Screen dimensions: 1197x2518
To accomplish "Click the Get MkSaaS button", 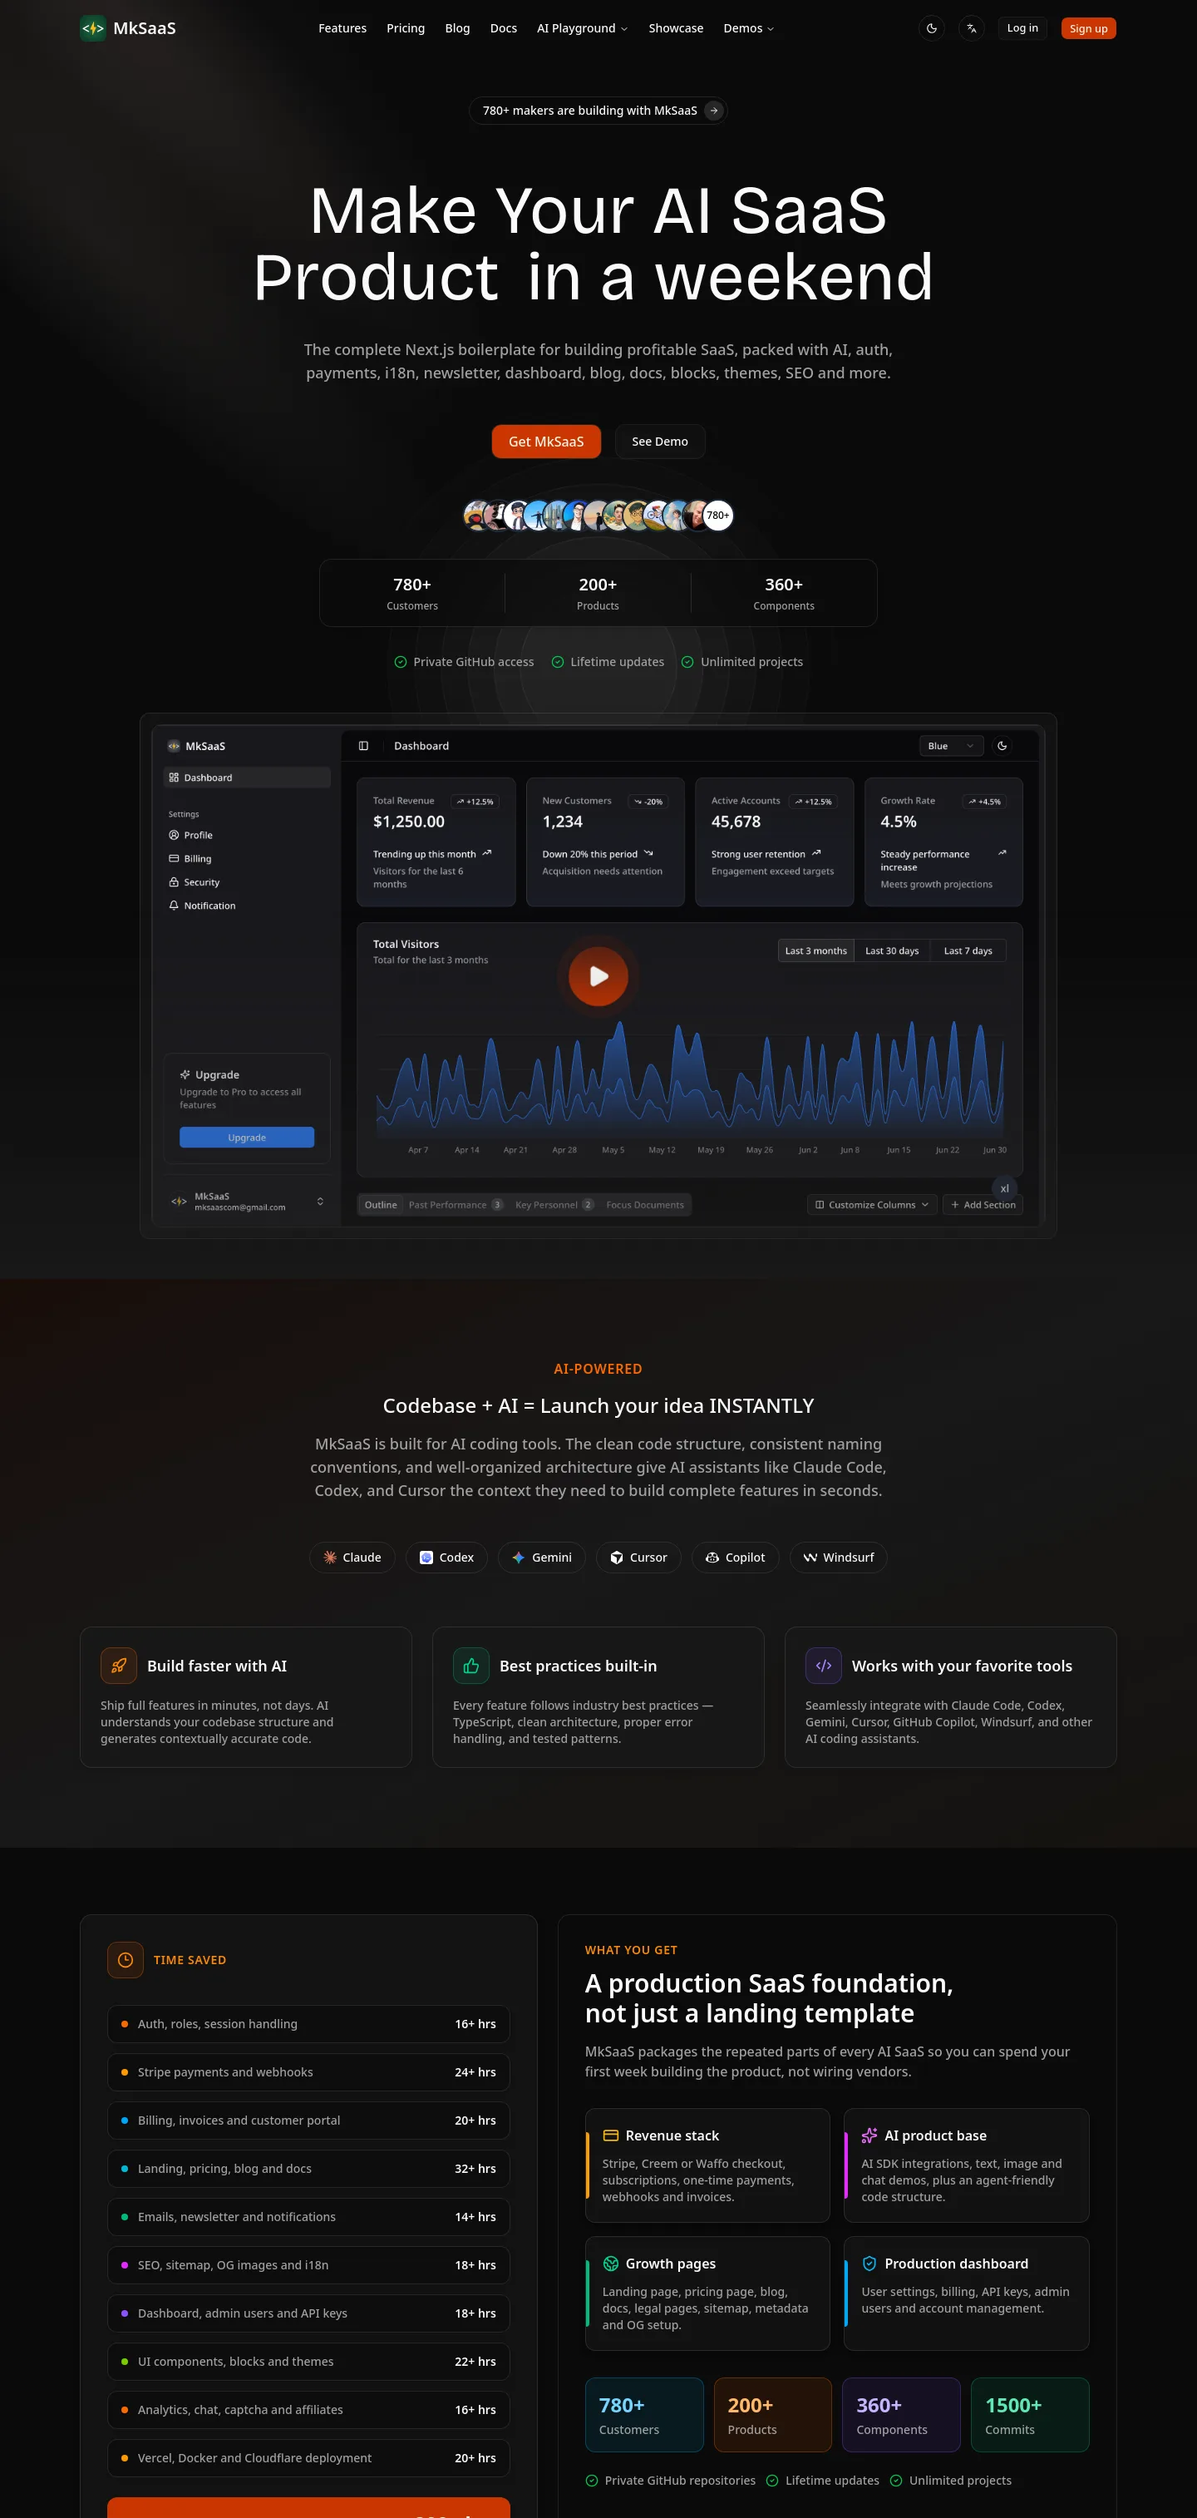I will click(546, 442).
